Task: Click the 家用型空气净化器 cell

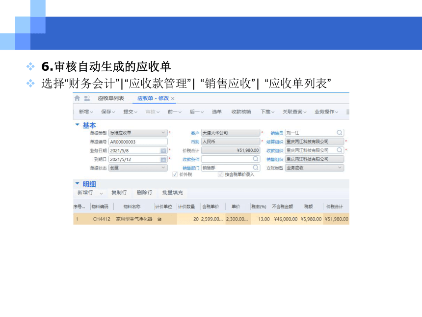Action: click(134, 219)
